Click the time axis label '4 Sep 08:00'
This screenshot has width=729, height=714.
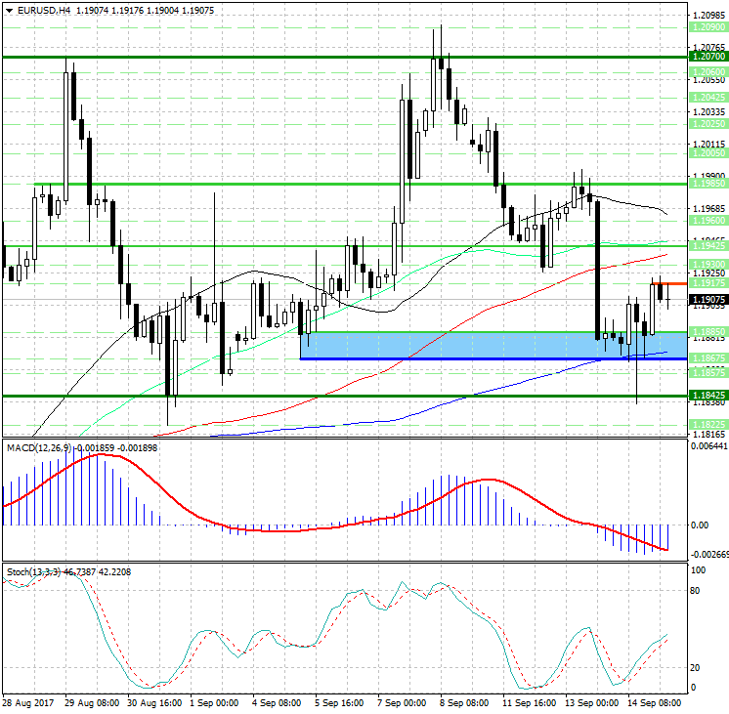click(x=277, y=703)
